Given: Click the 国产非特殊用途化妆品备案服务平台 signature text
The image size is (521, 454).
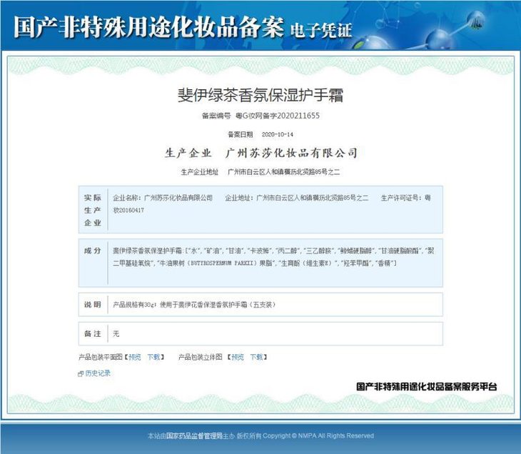Looking at the screenshot, I should coord(426,387).
